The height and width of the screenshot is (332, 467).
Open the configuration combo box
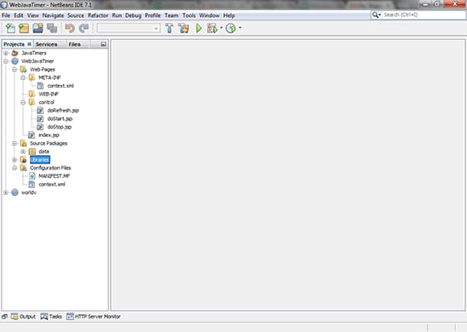click(129, 28)
